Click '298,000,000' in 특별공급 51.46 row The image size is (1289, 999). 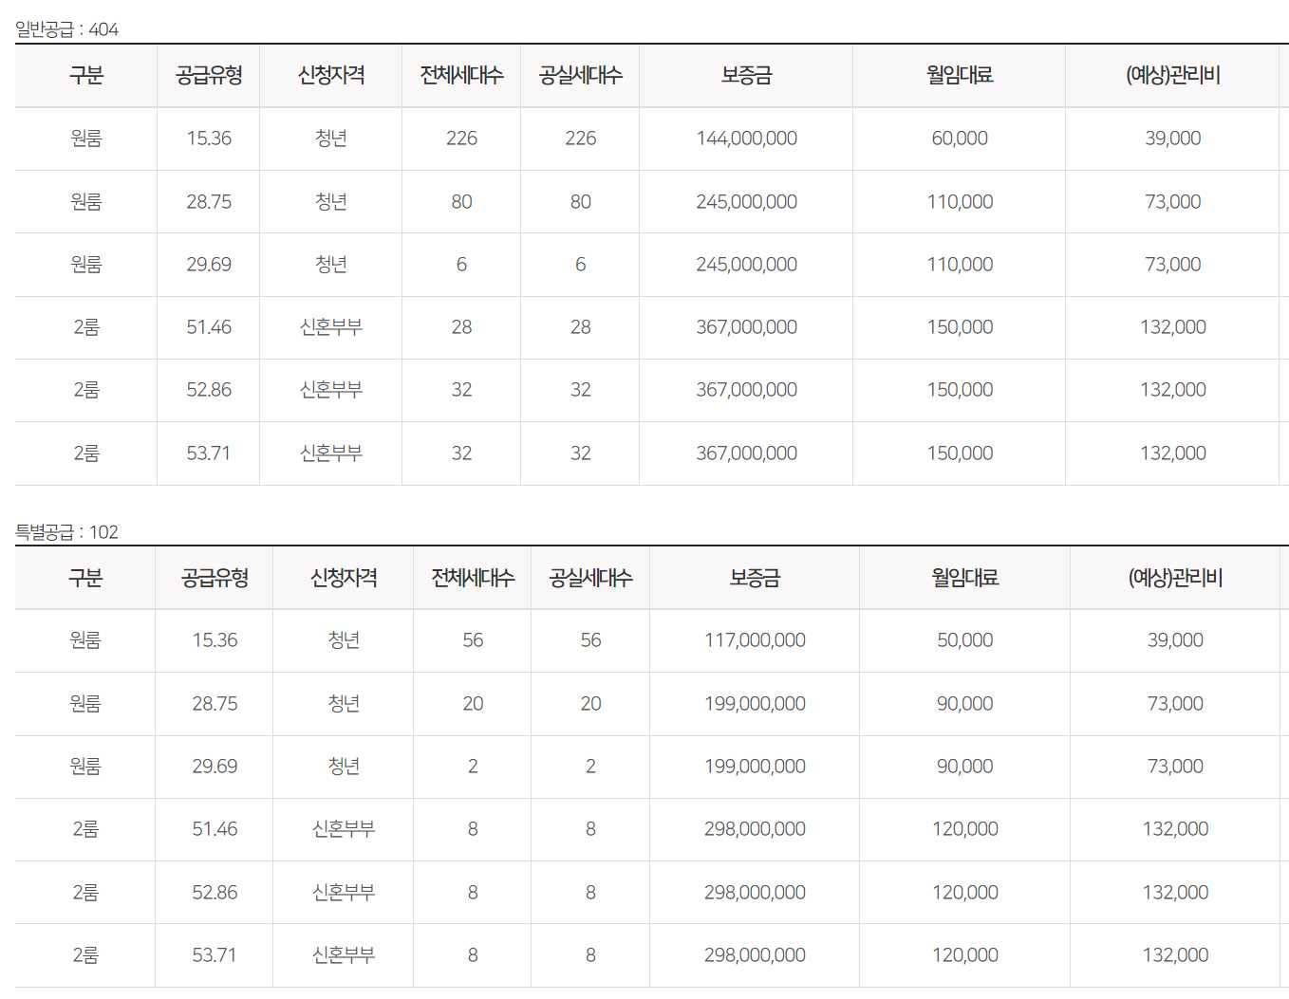pyautogui.click(x=755, y=829)
